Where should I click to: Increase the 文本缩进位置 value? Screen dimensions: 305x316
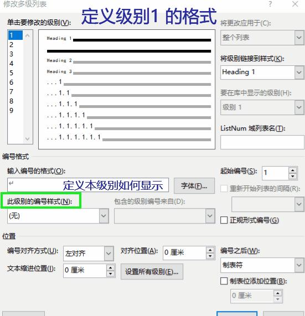(x=111, y=268)
